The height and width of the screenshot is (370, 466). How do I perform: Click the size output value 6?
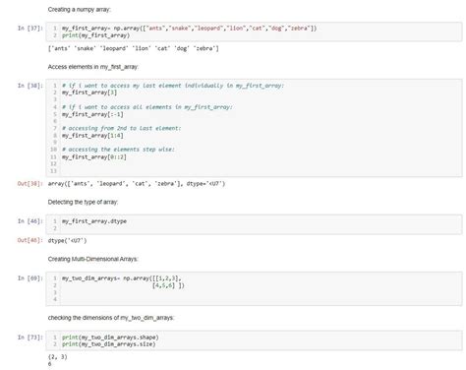coord(50,364)
